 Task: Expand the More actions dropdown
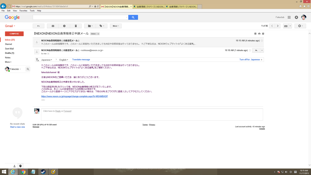(x=116, y=26)
